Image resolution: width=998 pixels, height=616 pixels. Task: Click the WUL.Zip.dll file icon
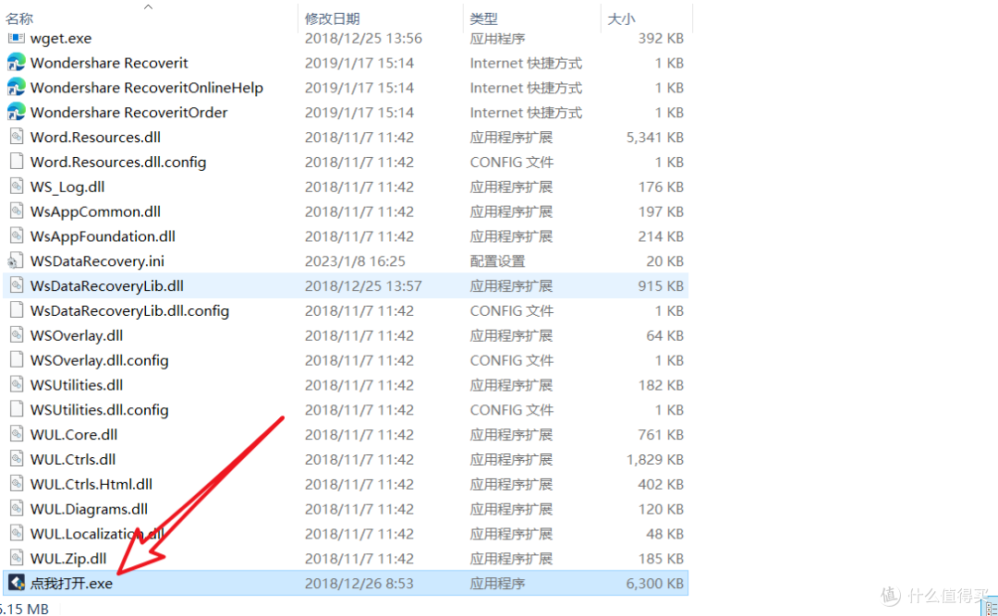(x=17, y=559)
